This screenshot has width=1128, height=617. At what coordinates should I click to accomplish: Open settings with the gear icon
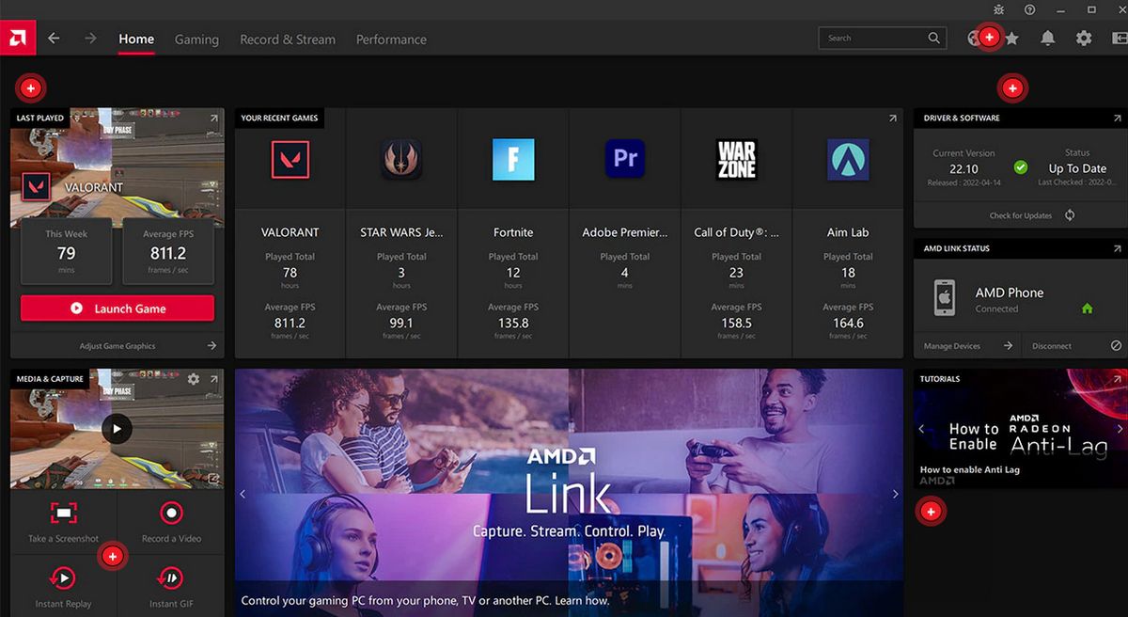1084,39
